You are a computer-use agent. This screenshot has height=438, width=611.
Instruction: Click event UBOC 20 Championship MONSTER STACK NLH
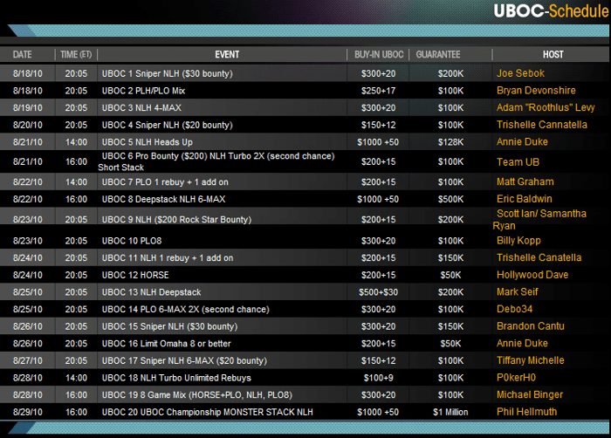(208, 413)
